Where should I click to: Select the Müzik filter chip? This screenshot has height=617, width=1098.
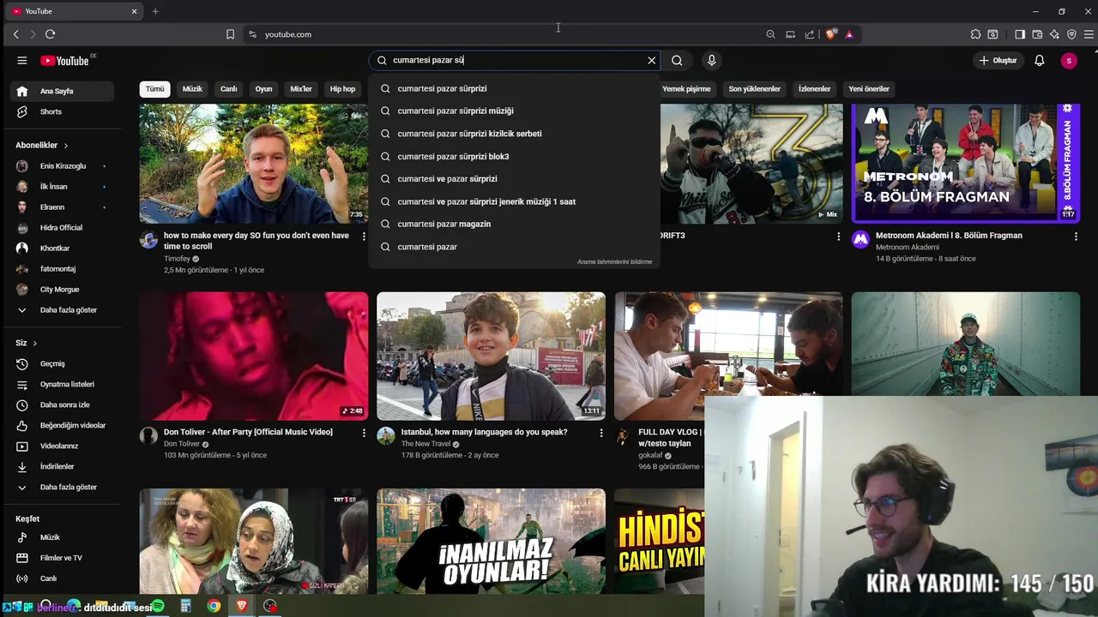[x=192, y=89]
